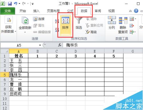Select row 1 header

5,56
